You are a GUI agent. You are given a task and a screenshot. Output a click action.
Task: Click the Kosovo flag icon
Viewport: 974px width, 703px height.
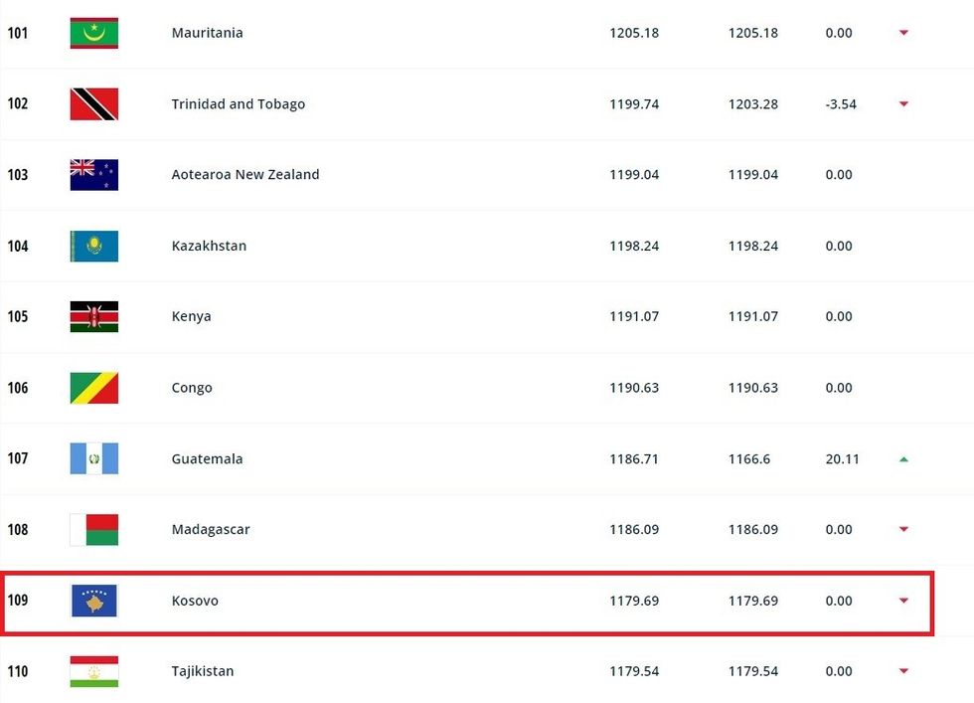pyautogui.click(x=94, y=601)
